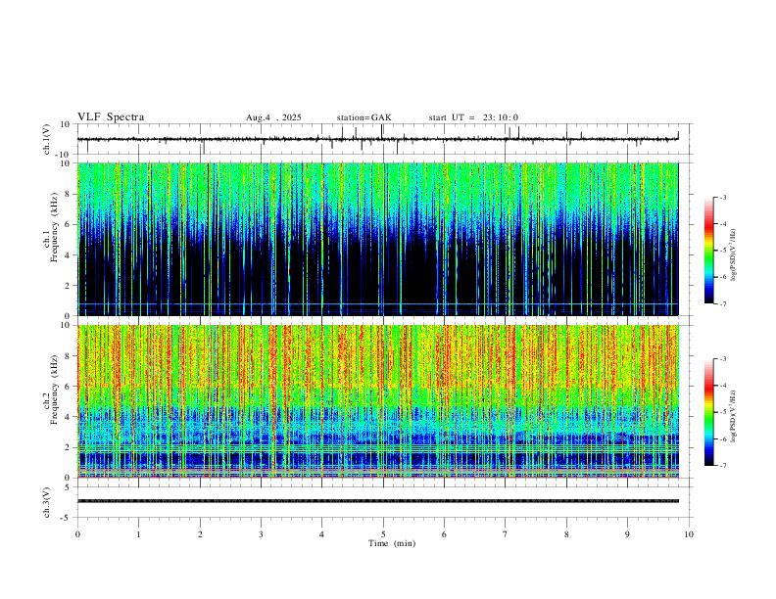Click the "start UT = 23:10:0" text
This screenshot has height=599, width=776.
(473, 117)
